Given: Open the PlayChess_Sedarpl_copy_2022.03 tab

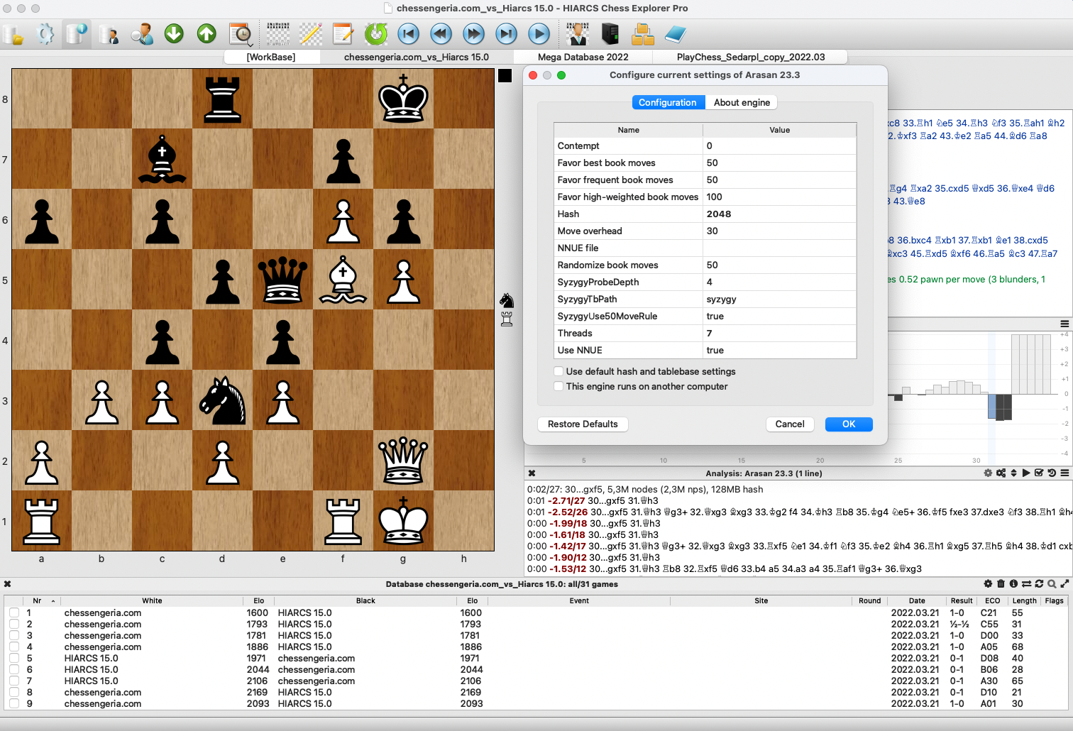Looking at the screenshot, I should click(751, 57).
